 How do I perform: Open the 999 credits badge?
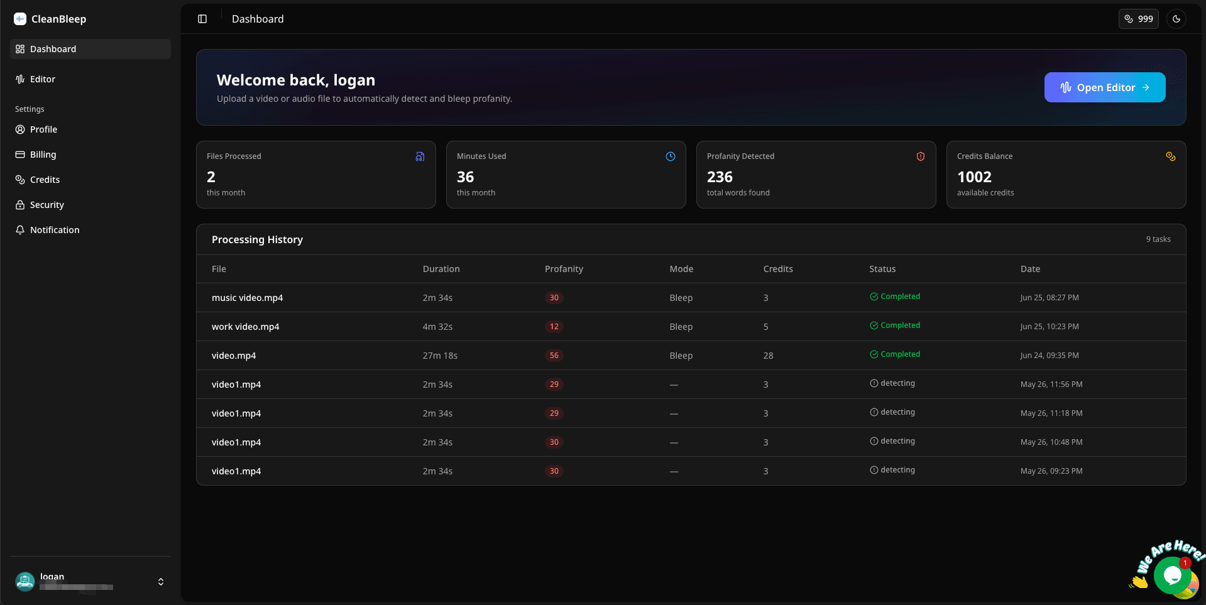pyautogui.click(x=1138, y=19)
